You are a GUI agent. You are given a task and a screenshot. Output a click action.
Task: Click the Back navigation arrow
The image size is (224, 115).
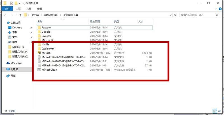pyautogui.click(x=6, y=15)
